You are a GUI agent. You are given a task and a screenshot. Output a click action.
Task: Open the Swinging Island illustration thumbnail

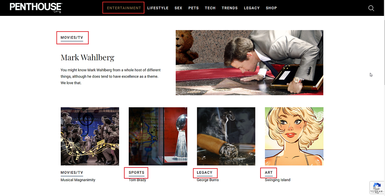click(294, 136)
